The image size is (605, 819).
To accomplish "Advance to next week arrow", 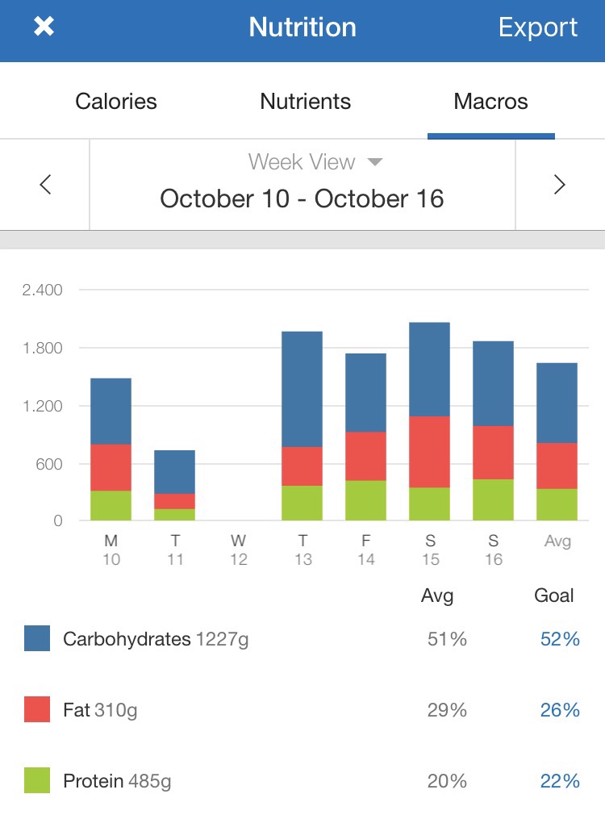I will click(559, 185).
